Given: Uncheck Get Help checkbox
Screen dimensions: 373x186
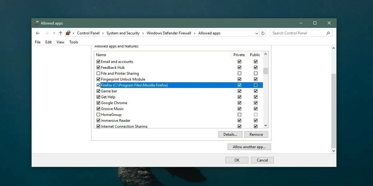Looking at the screenshot, I should (98, 97).
